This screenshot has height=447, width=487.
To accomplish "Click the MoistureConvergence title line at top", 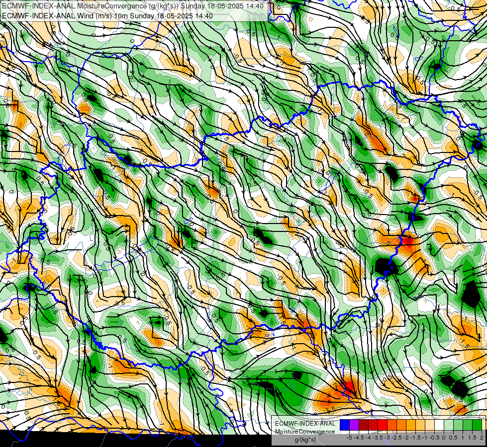I will coord(133,6).
